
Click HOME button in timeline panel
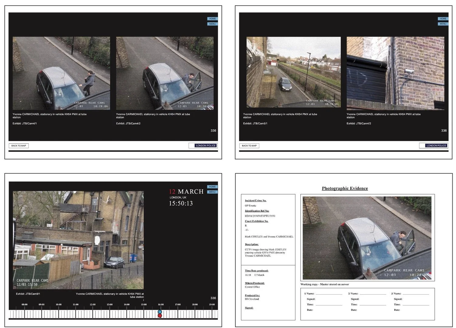[x=212, y=187]
